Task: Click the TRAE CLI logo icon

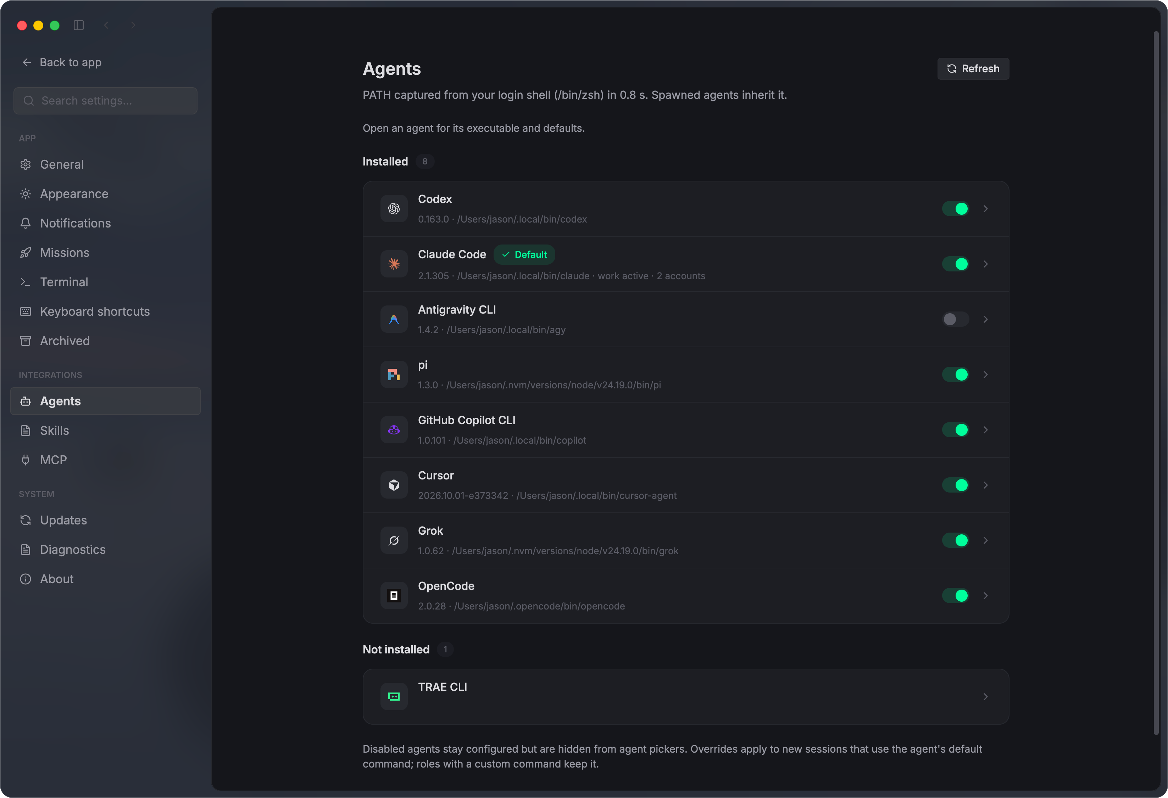Action: 394,696
